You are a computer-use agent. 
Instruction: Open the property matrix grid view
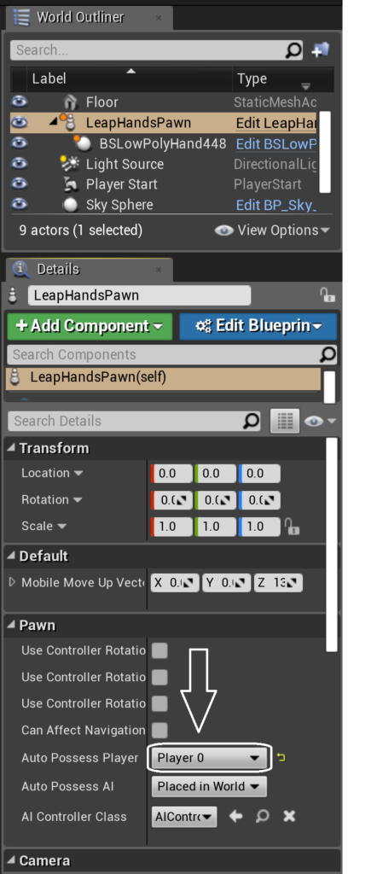[x=285, y=421]
